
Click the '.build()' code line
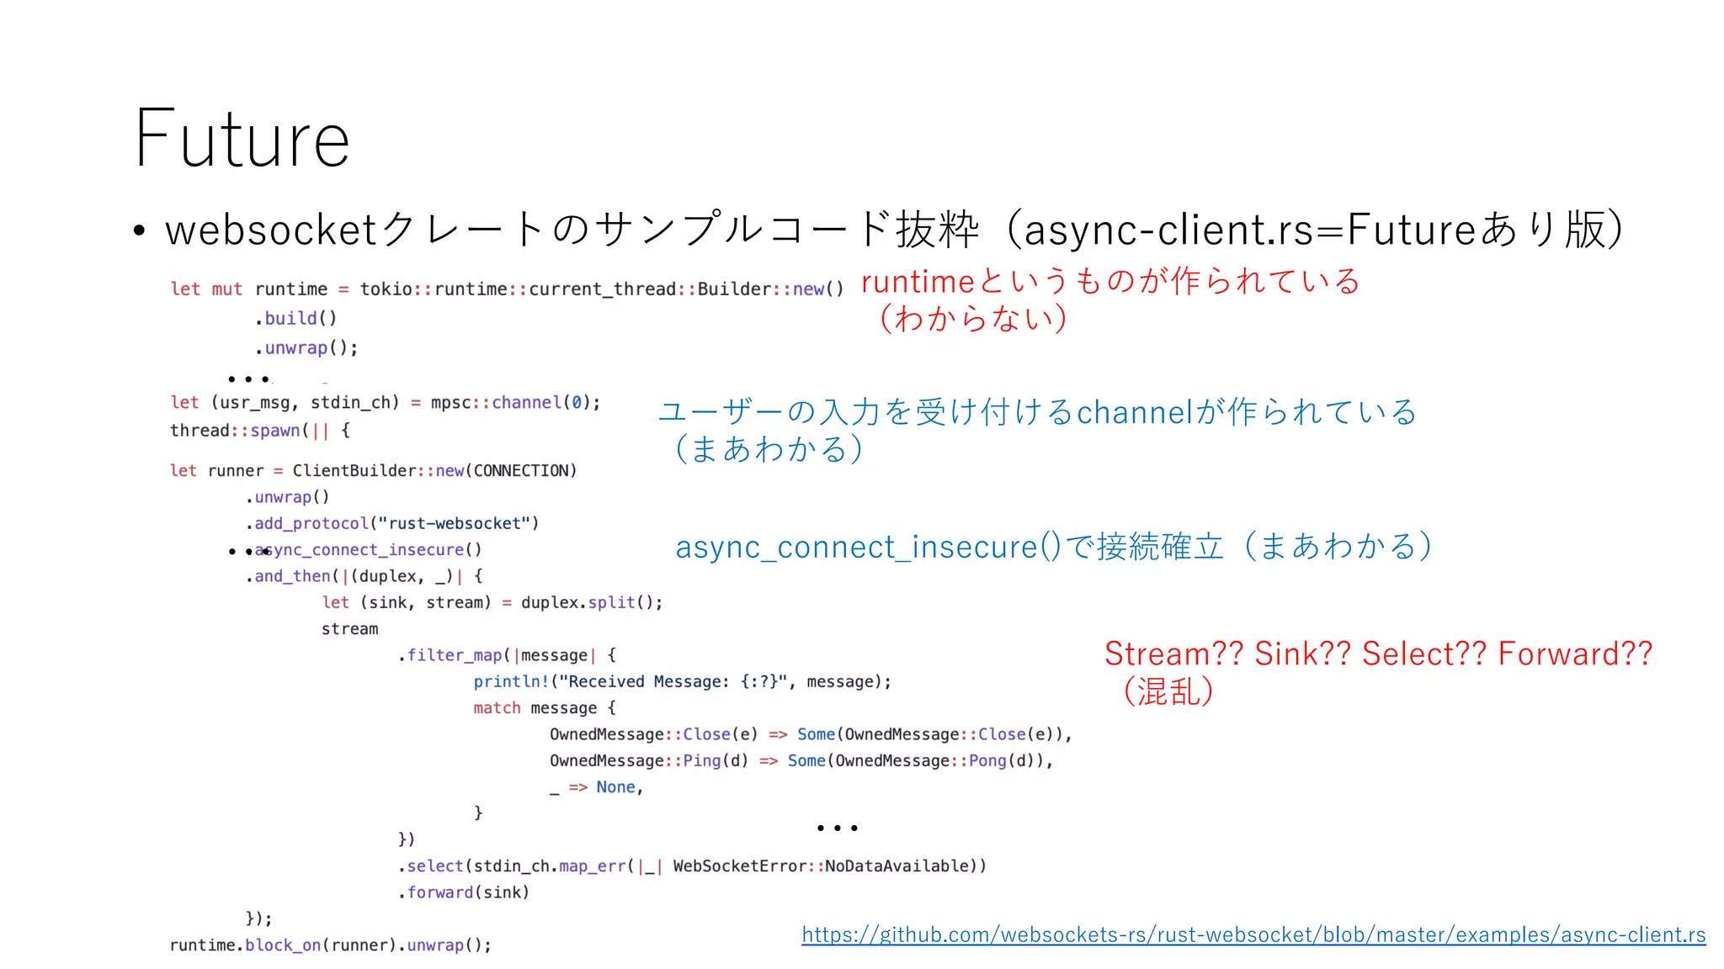click(295, 319)
